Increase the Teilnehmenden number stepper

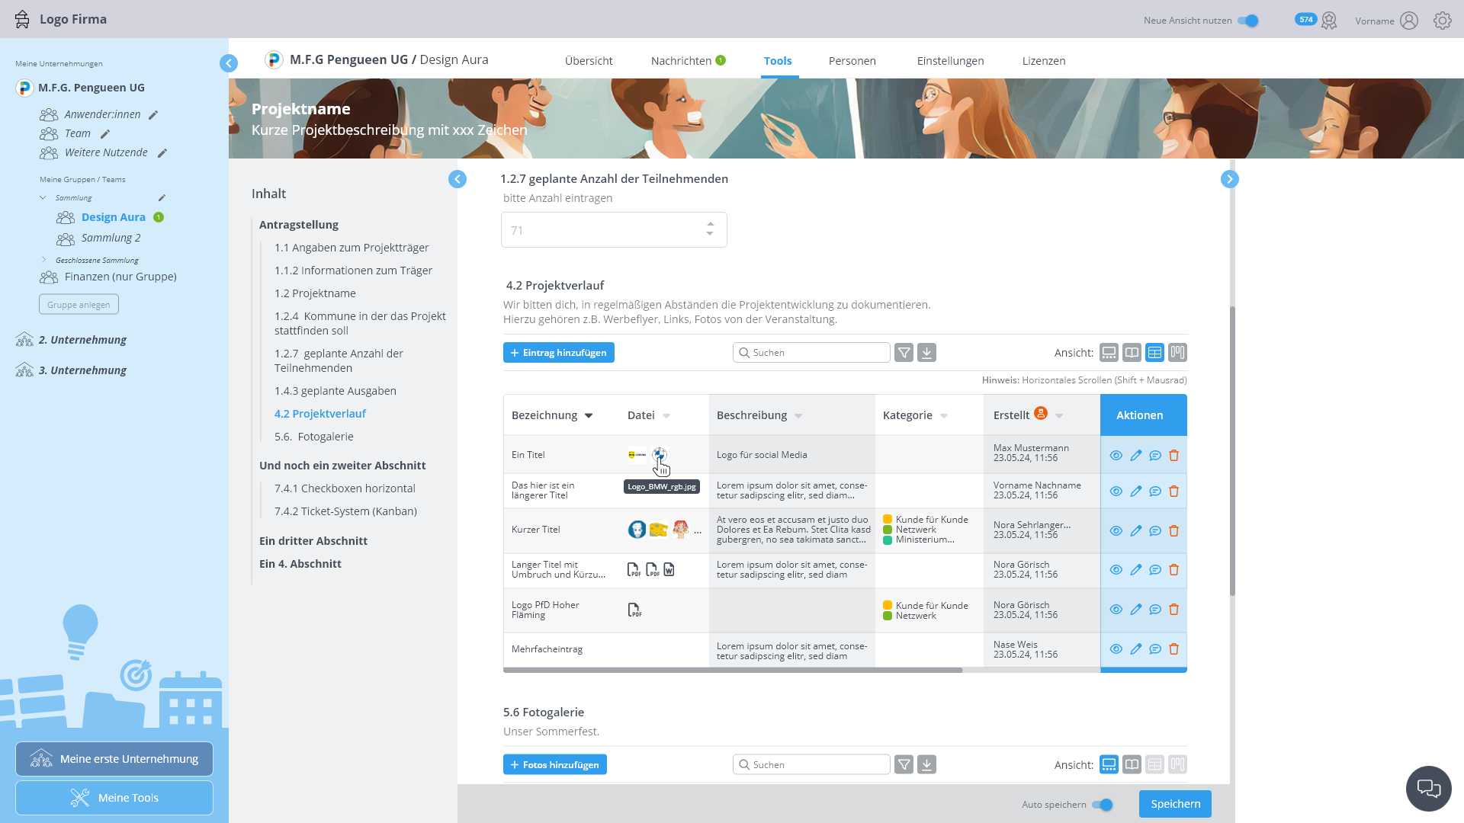pyautogui.click(x=710, y=224)
